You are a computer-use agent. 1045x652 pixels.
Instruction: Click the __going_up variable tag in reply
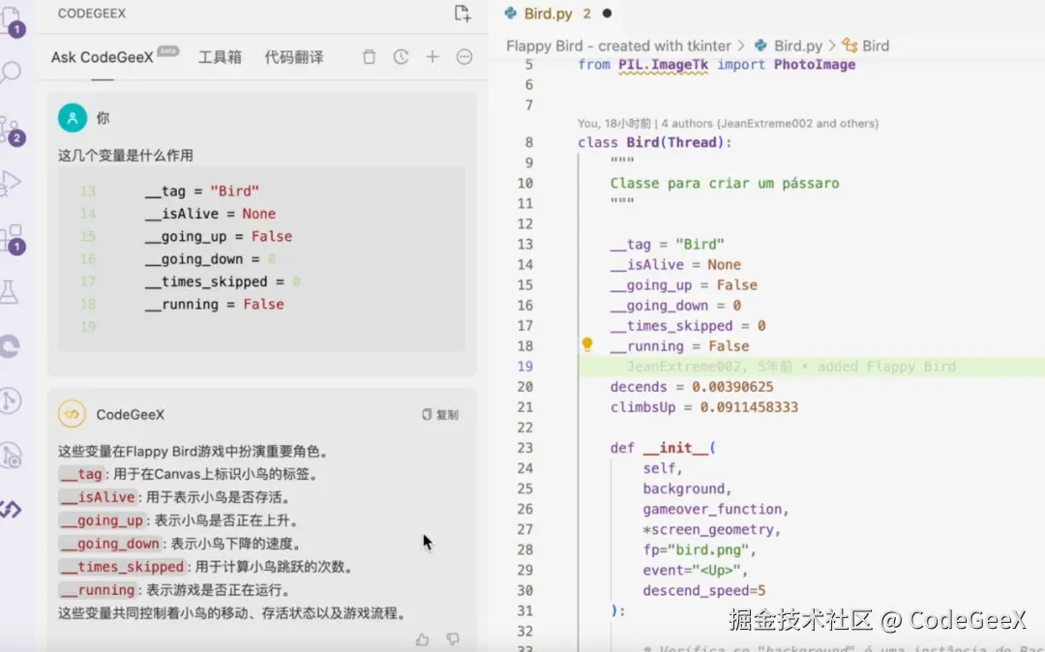pos(102,520)
